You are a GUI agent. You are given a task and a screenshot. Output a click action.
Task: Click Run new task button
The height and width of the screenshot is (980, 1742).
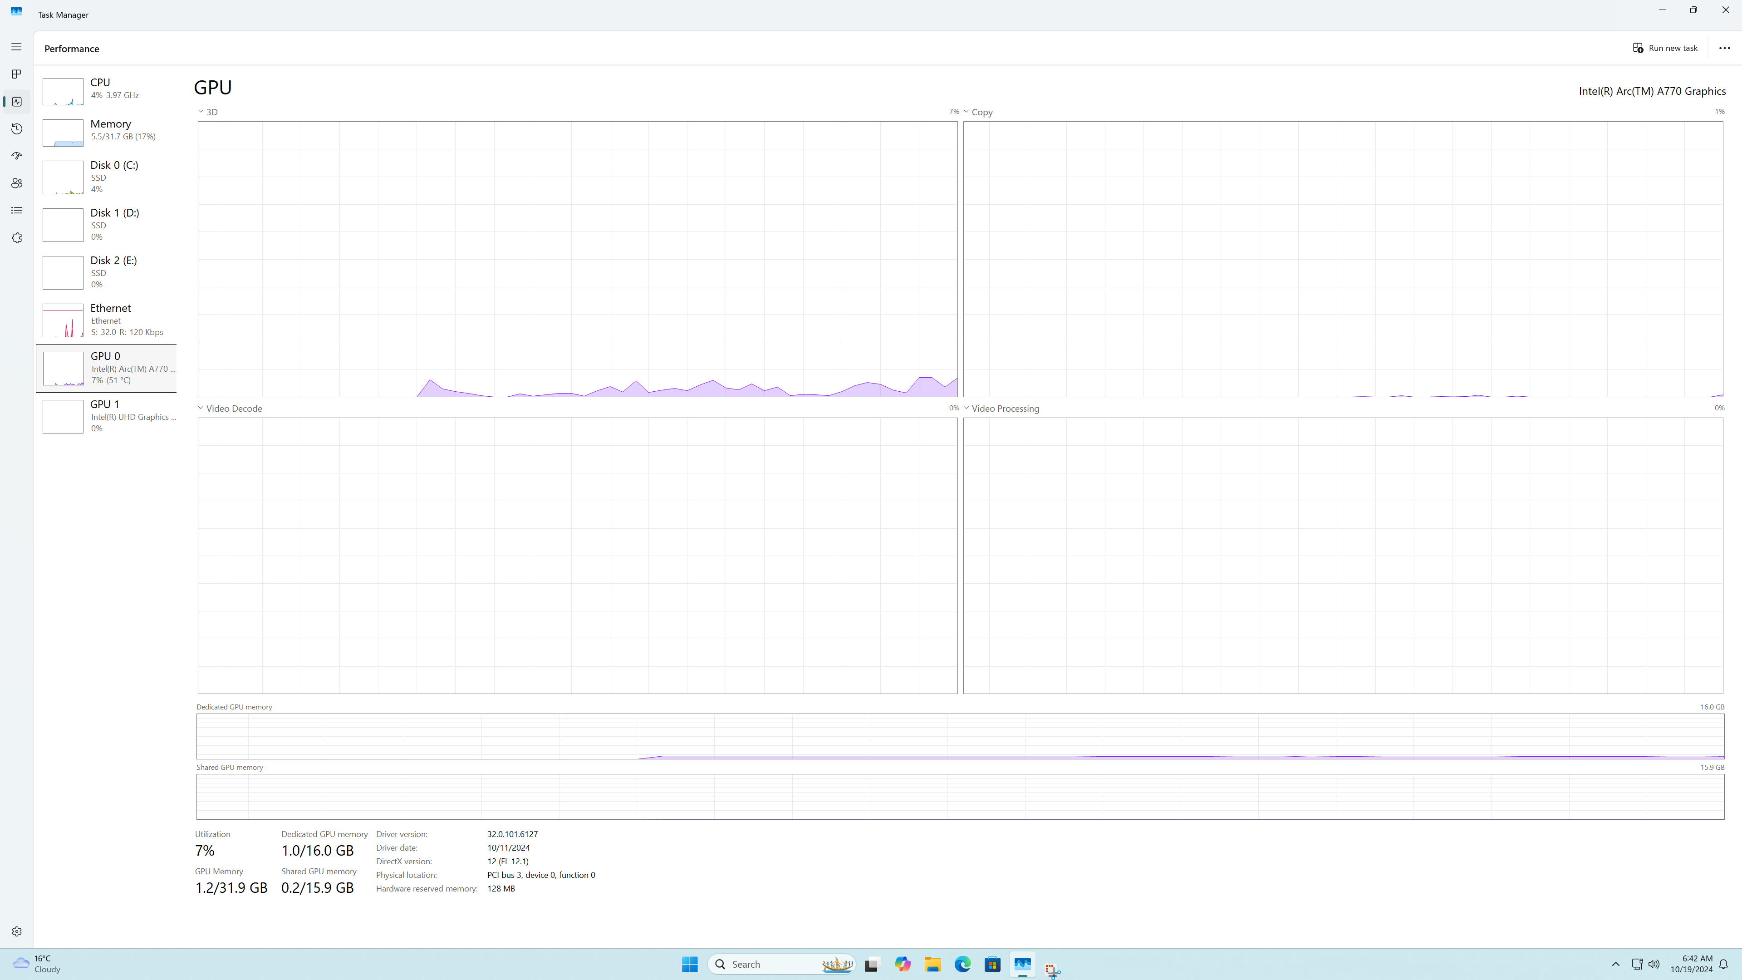point(1665,48)
